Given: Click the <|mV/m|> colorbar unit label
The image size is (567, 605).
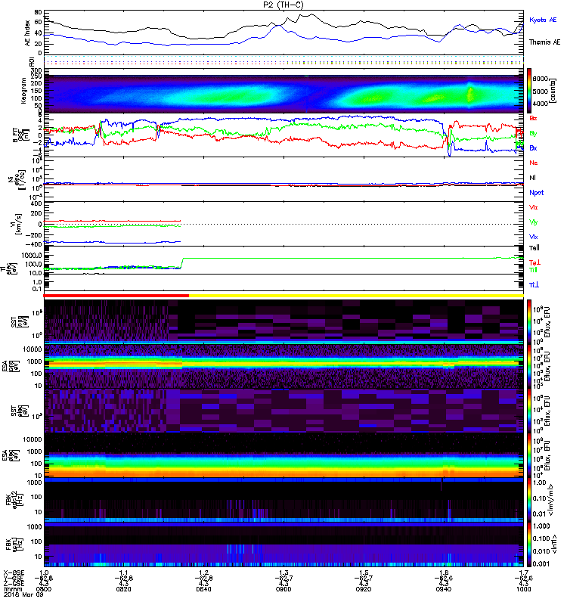Looking at the screenshot, I should (x=553, y=500).
